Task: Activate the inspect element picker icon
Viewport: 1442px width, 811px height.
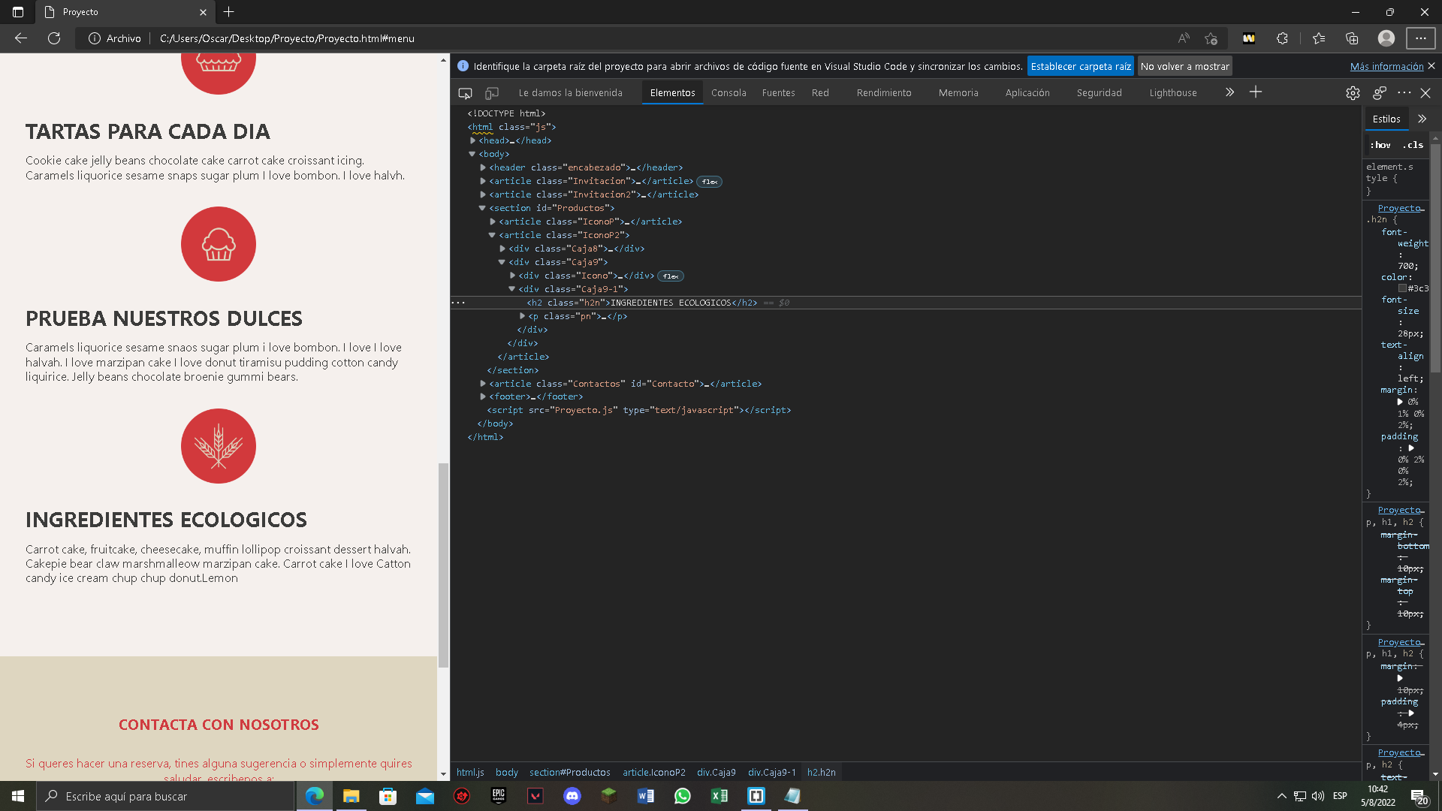Action: coord(465,93)
